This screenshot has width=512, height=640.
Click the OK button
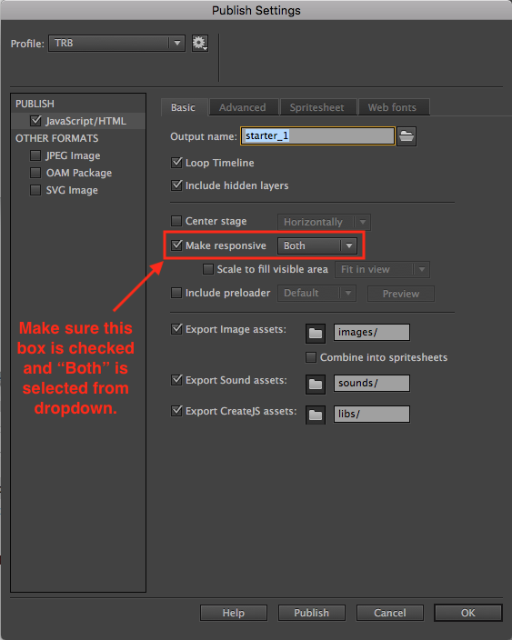(468, 613)
